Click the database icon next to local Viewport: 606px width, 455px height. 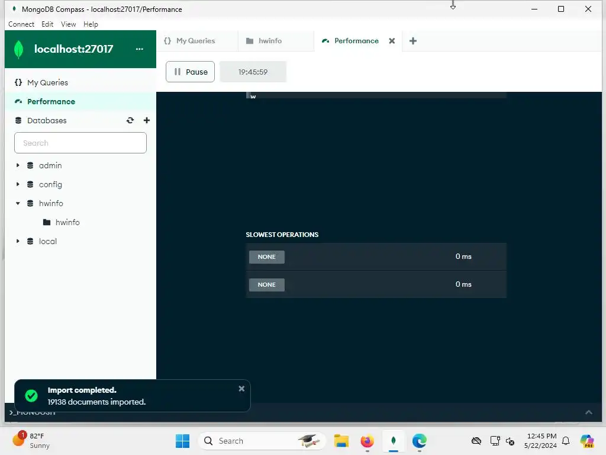pyautogui.click(x=30, y=242)
